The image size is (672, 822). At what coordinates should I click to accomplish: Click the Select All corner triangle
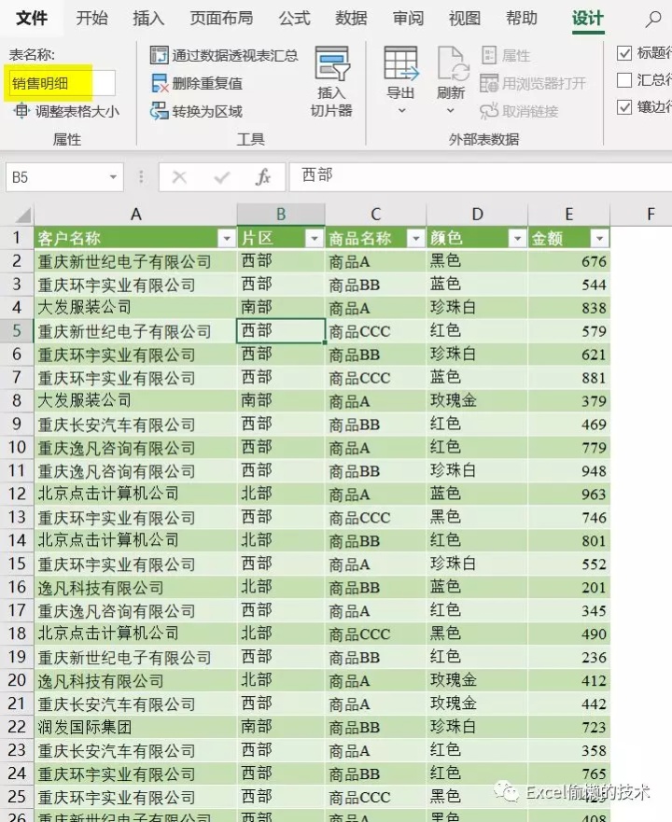[x=23, y=215]
